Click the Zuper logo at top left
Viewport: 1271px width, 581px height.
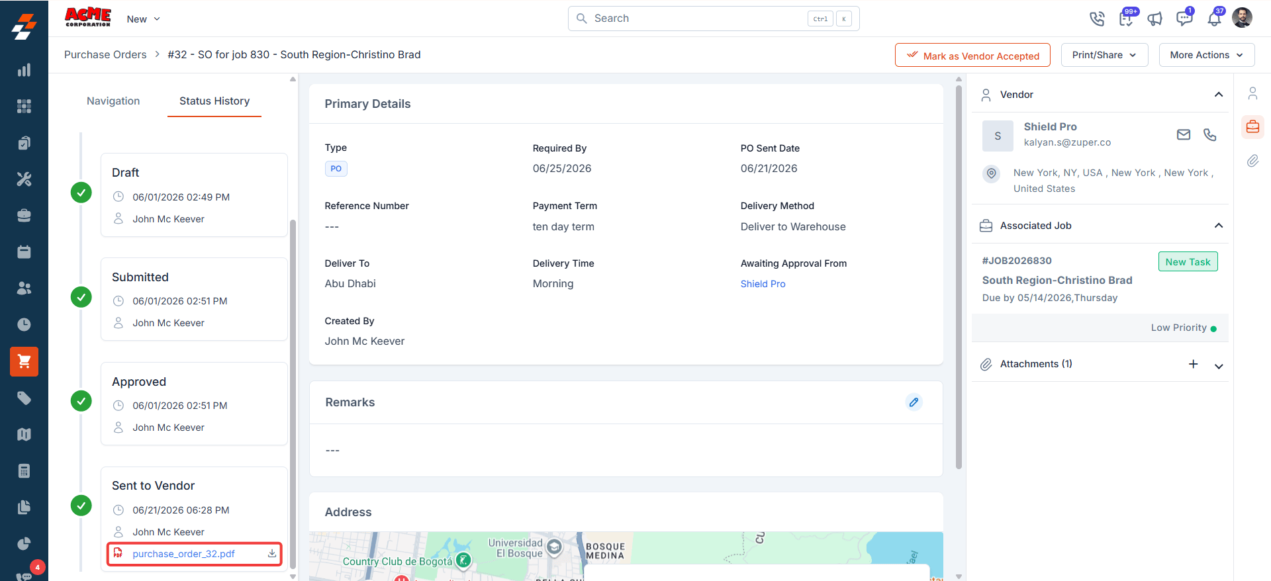point(24,26)
